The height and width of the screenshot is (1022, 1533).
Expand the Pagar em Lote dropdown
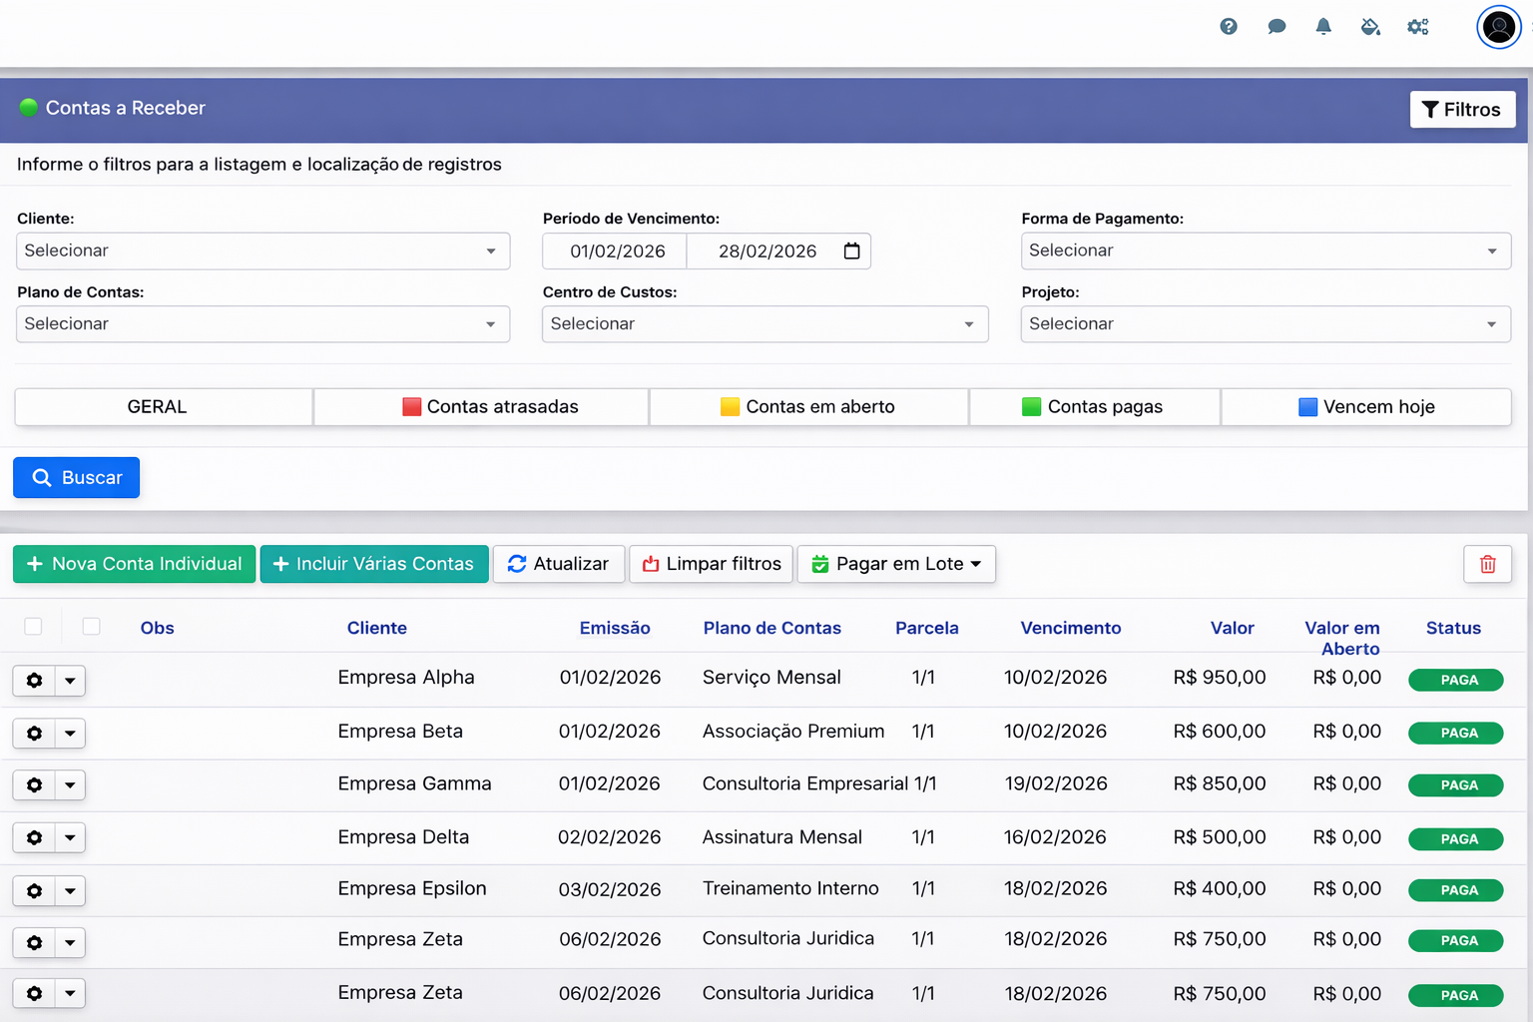896,564
